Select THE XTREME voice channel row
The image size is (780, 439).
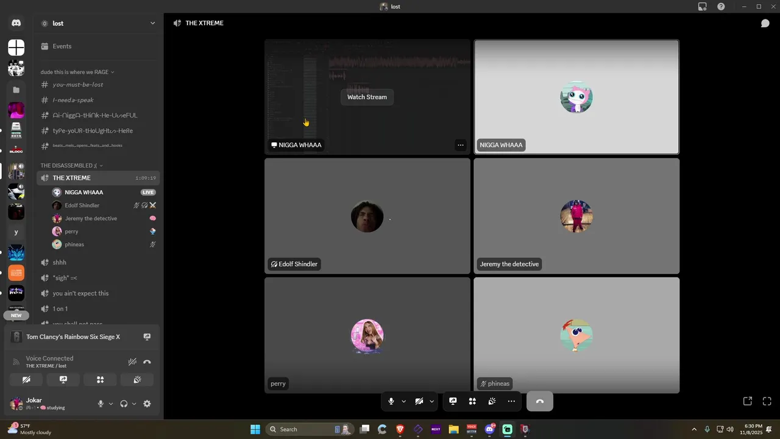tap(98, 178)
